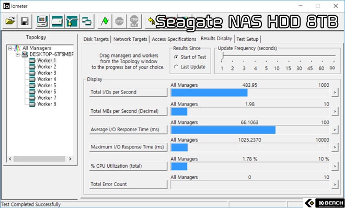Switch to Network Targets tab

click(x=130, y=39)
